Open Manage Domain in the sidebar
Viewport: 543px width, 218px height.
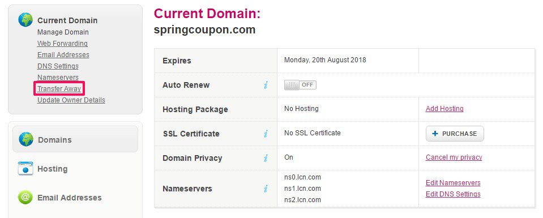[63, 32]
